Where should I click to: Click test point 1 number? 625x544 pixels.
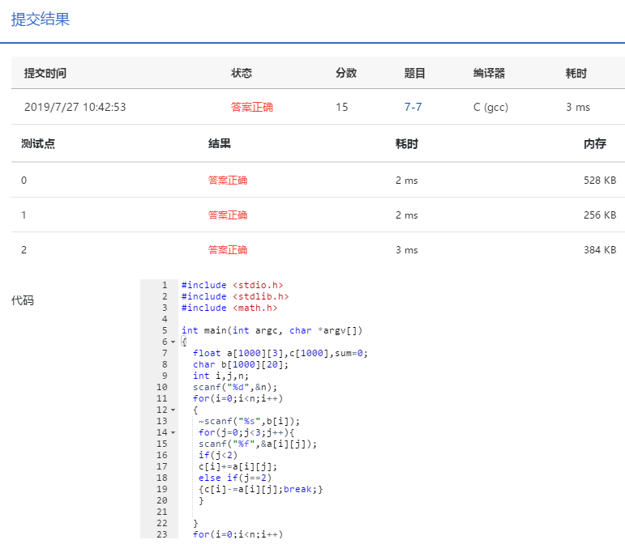click(24, 215)
